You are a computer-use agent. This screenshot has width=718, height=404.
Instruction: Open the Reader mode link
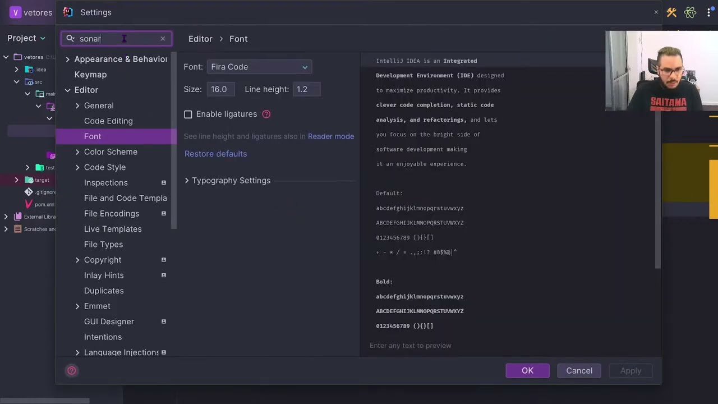331,136
